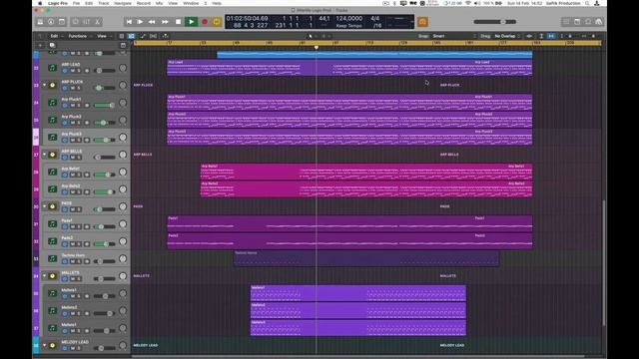639x359 pixels.
Task: Open the Navigate menu
Action: tap(123, 3)
